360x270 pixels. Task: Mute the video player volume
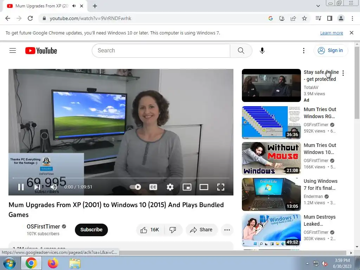[54, 187]
